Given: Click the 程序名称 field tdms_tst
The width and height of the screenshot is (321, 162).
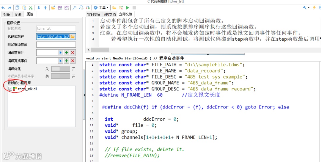Looking at the screenshot, I should [56, 29].
